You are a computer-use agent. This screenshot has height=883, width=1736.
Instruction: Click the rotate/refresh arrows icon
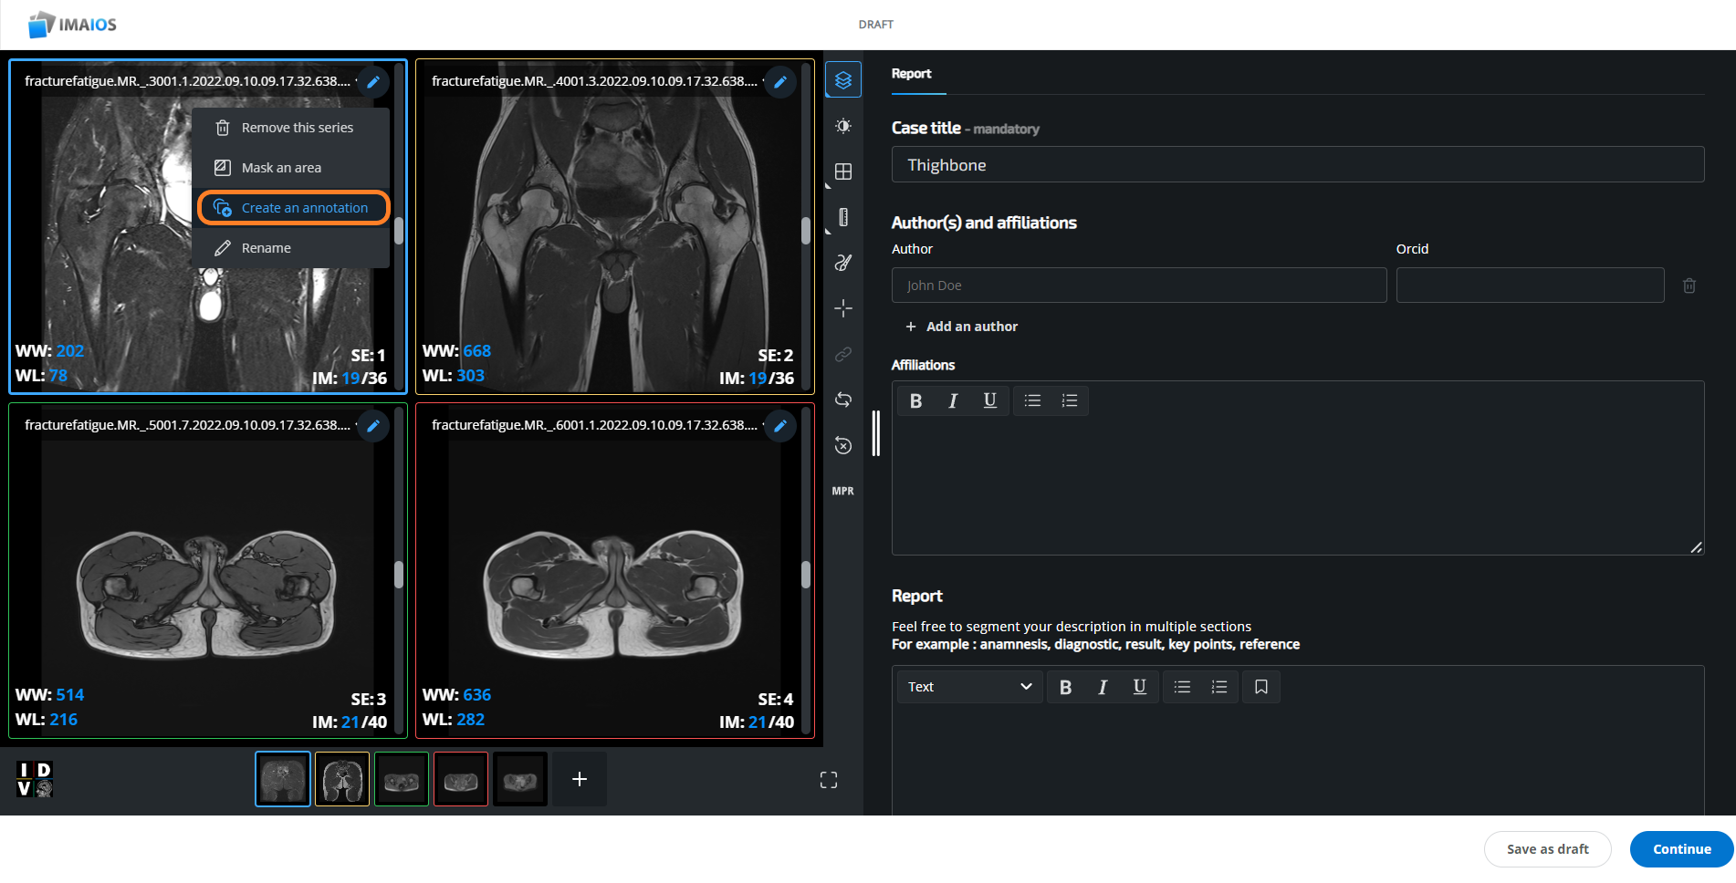(x=843, y=400)
